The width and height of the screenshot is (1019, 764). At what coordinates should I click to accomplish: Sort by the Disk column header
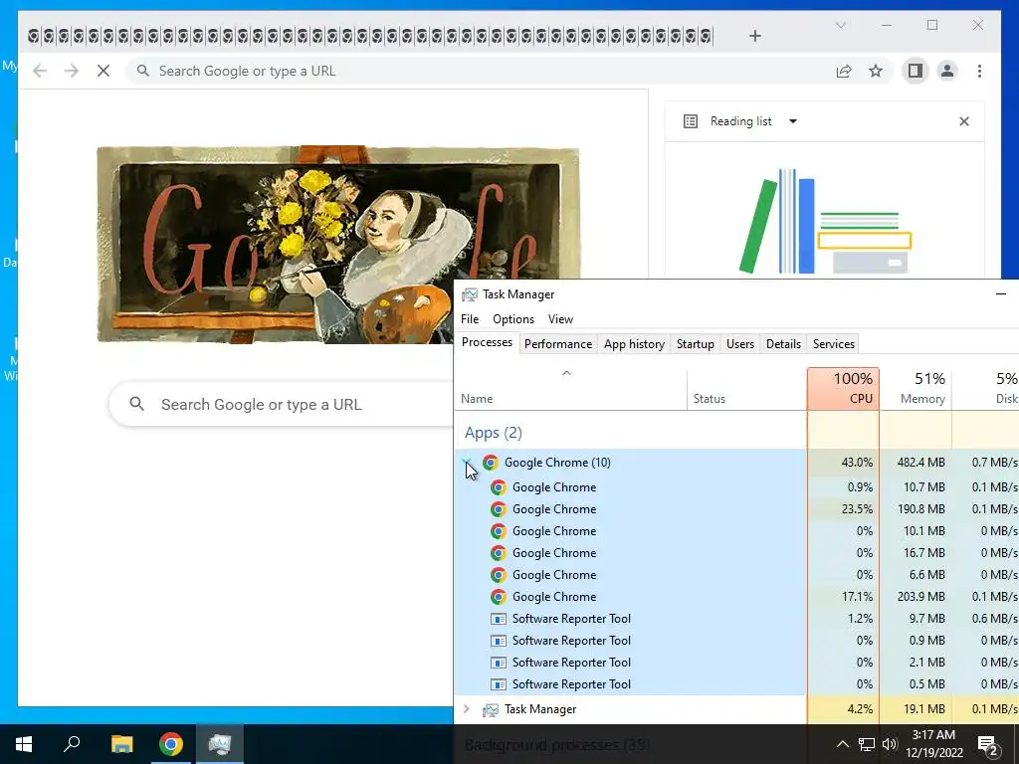tap(986, 389)
